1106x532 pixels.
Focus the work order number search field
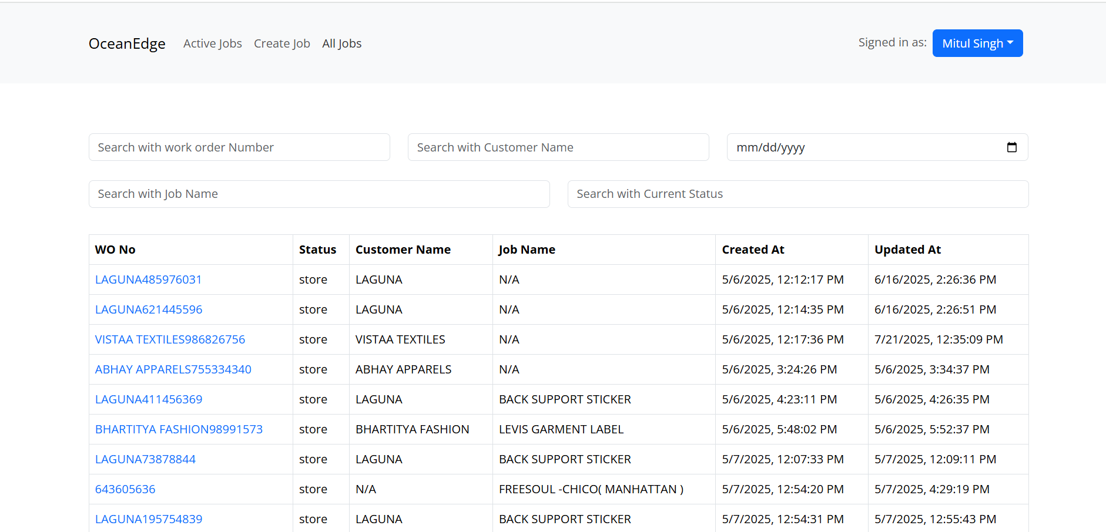239,147
